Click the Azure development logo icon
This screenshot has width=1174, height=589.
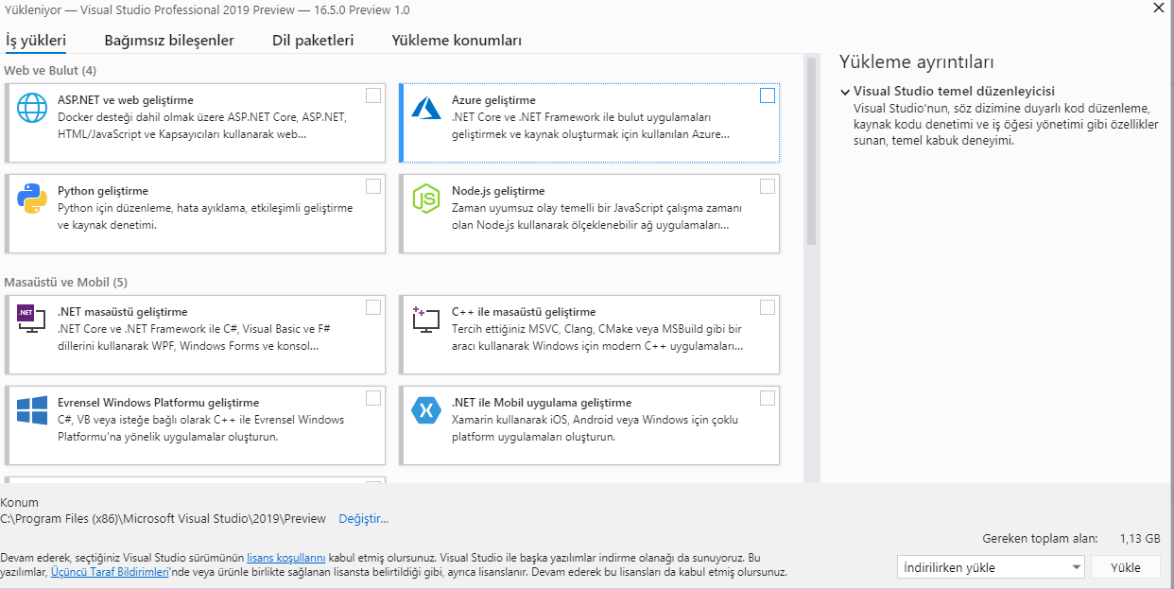coord(426,109)
